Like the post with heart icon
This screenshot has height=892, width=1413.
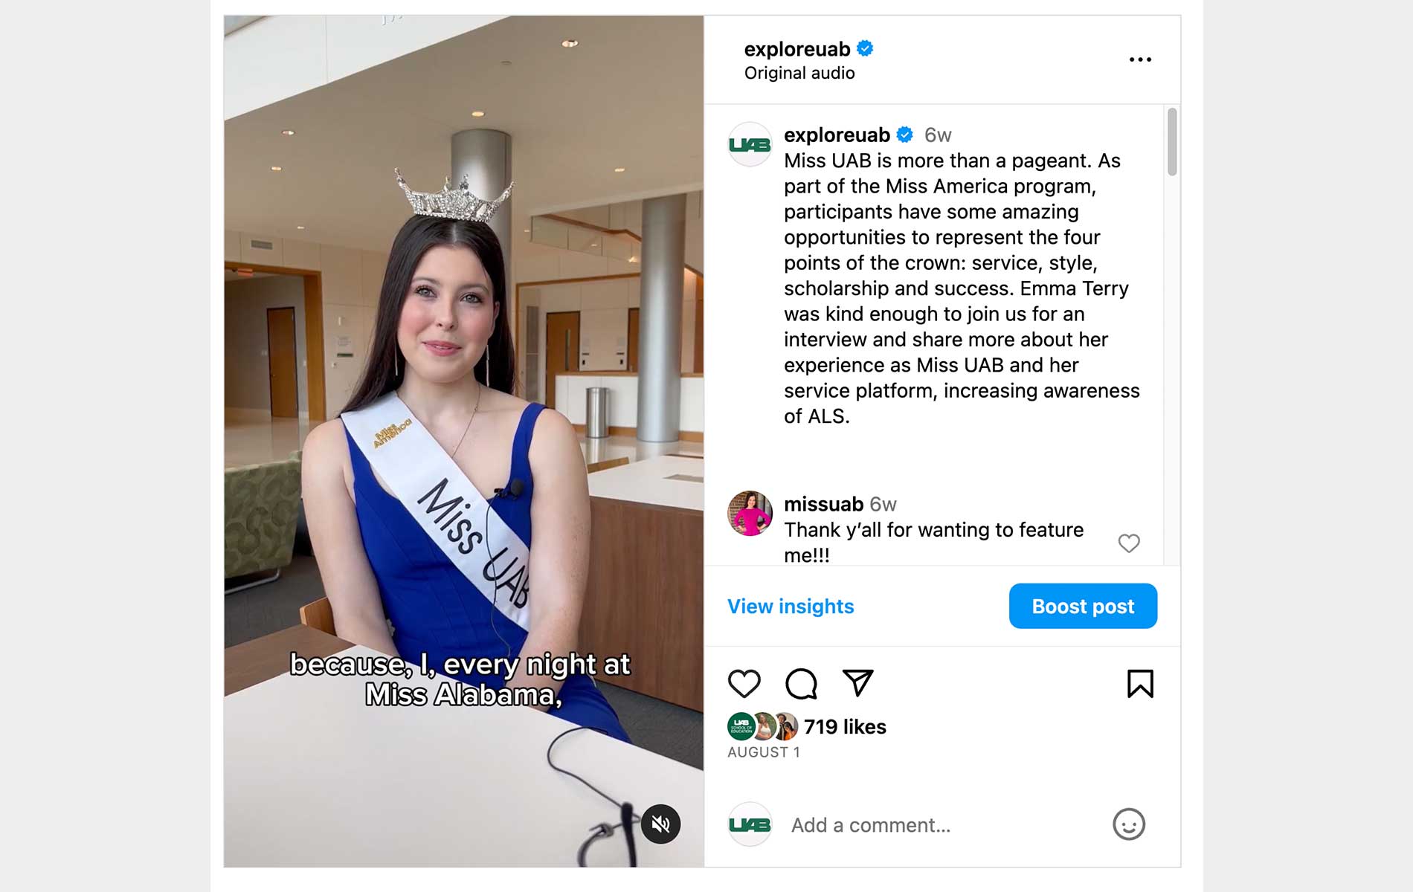[x=744, y=683]
